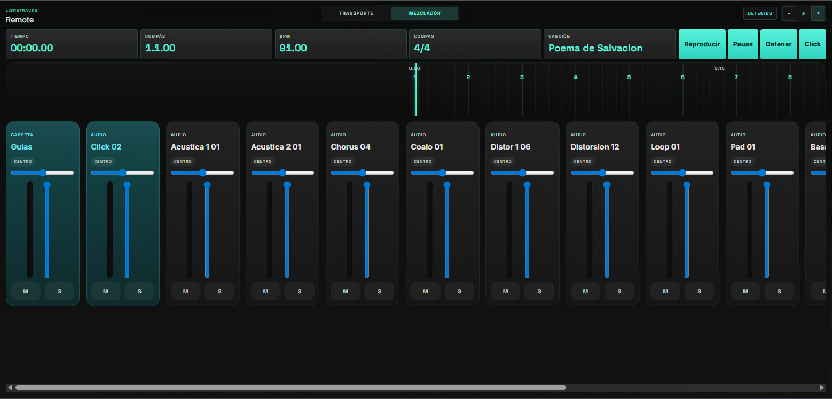Click the horizontal scrollbar thumb

point(291,387)
